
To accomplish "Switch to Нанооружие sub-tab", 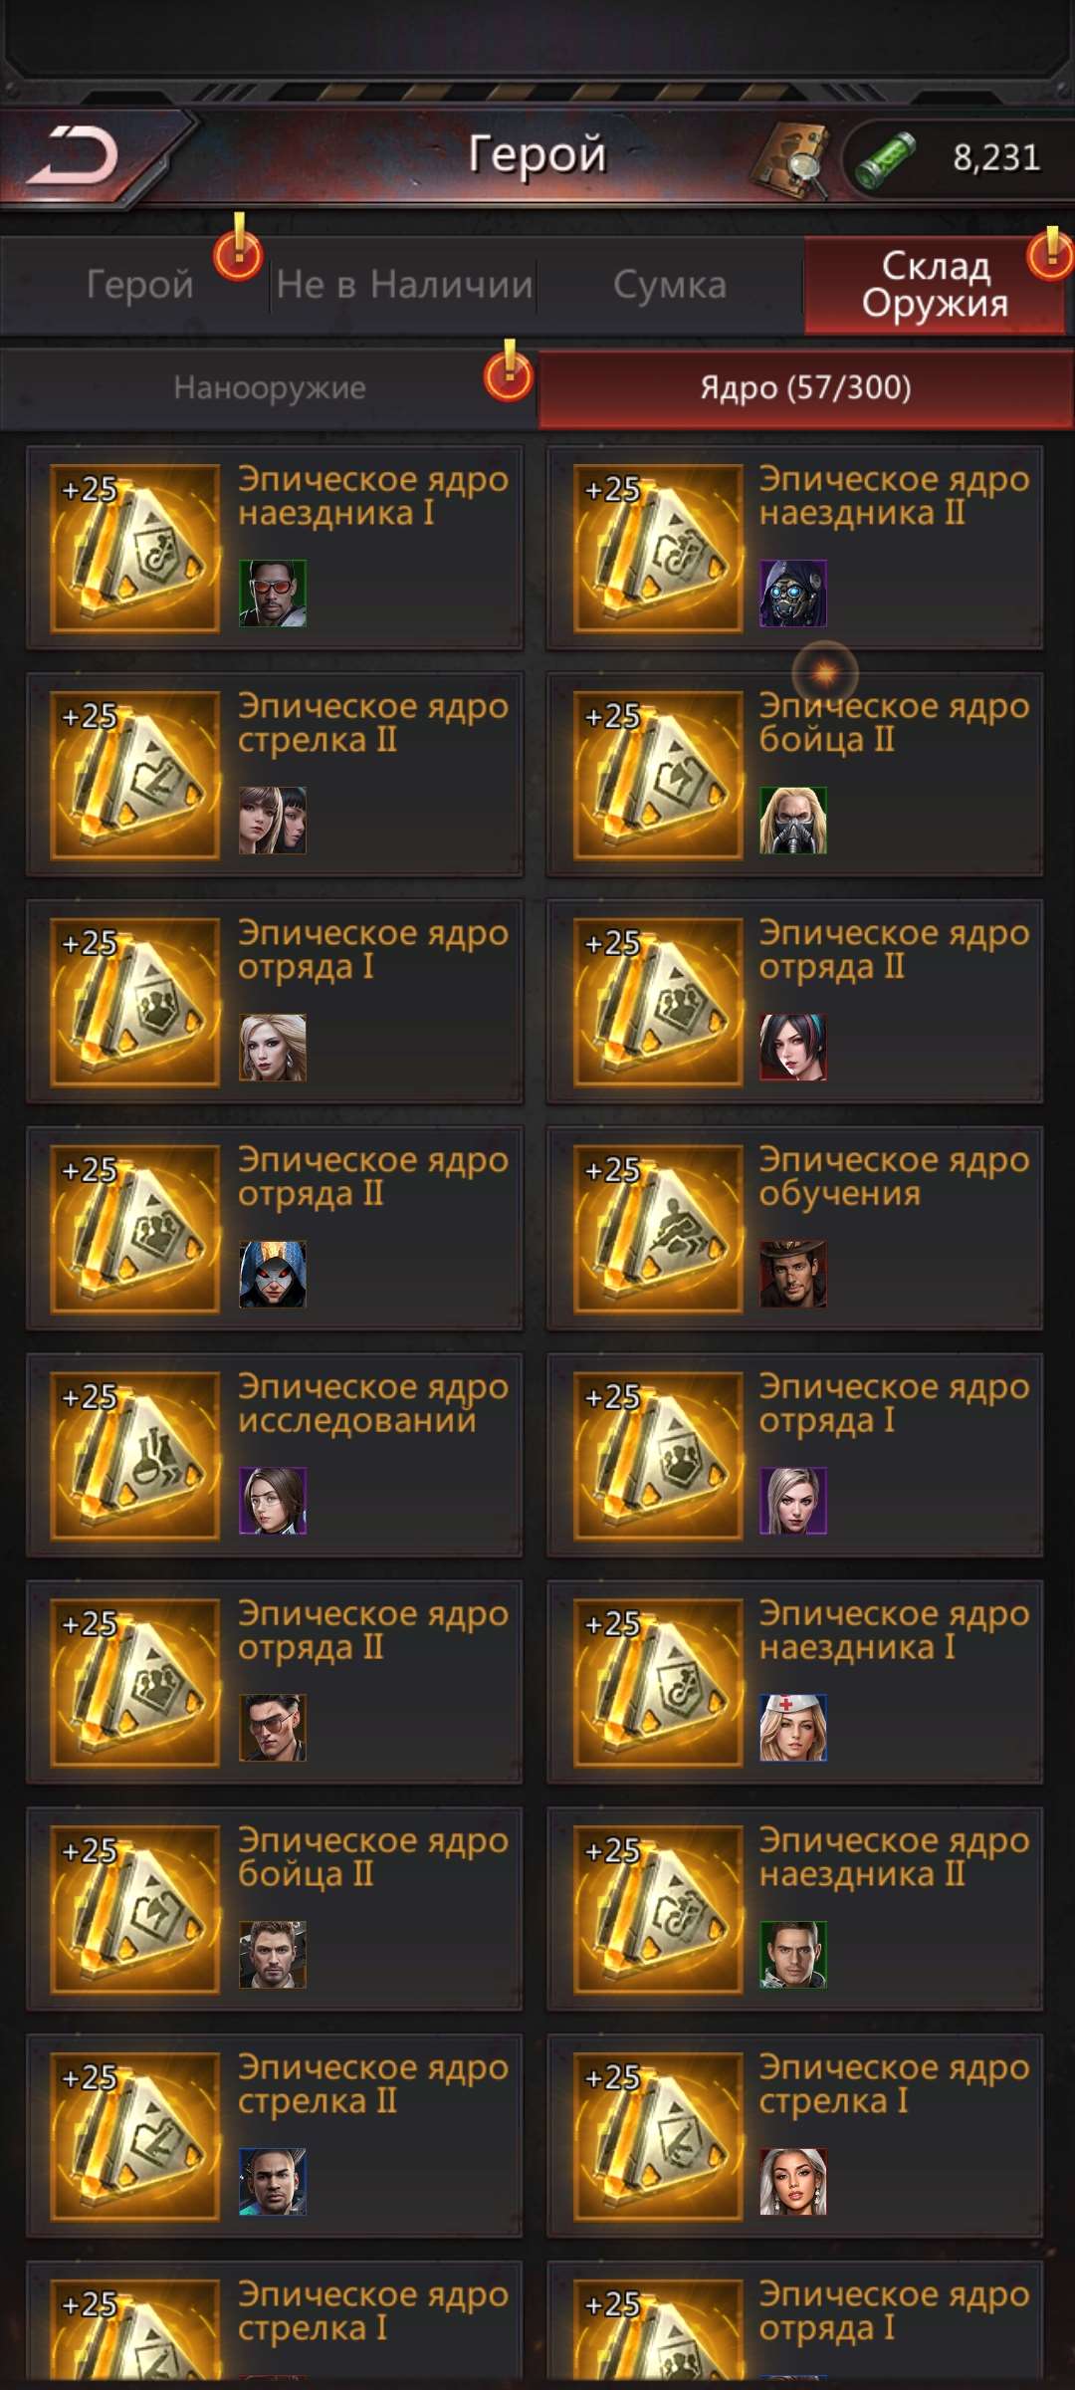I will pos(269,388).
